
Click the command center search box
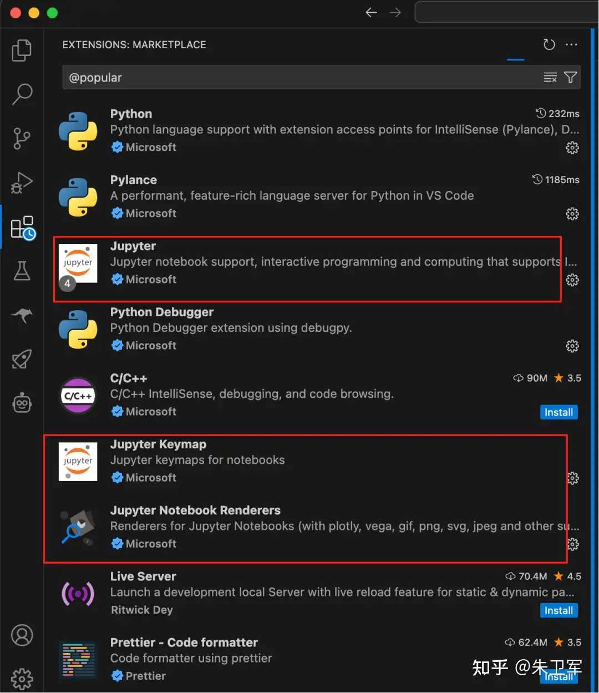click(x=506, y=12)
